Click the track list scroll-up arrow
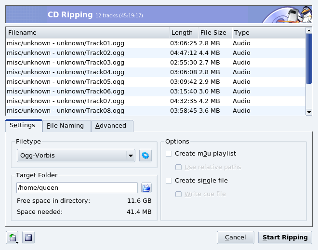 tap(309, 31)
